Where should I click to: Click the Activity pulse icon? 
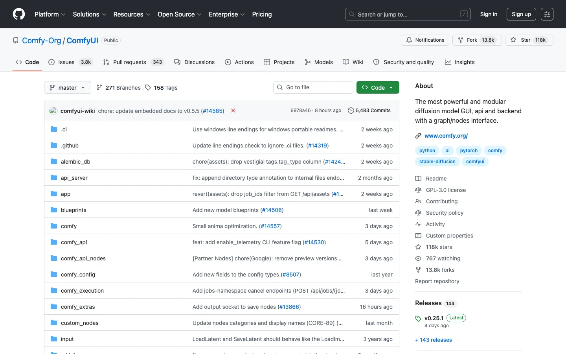[418, 224]
